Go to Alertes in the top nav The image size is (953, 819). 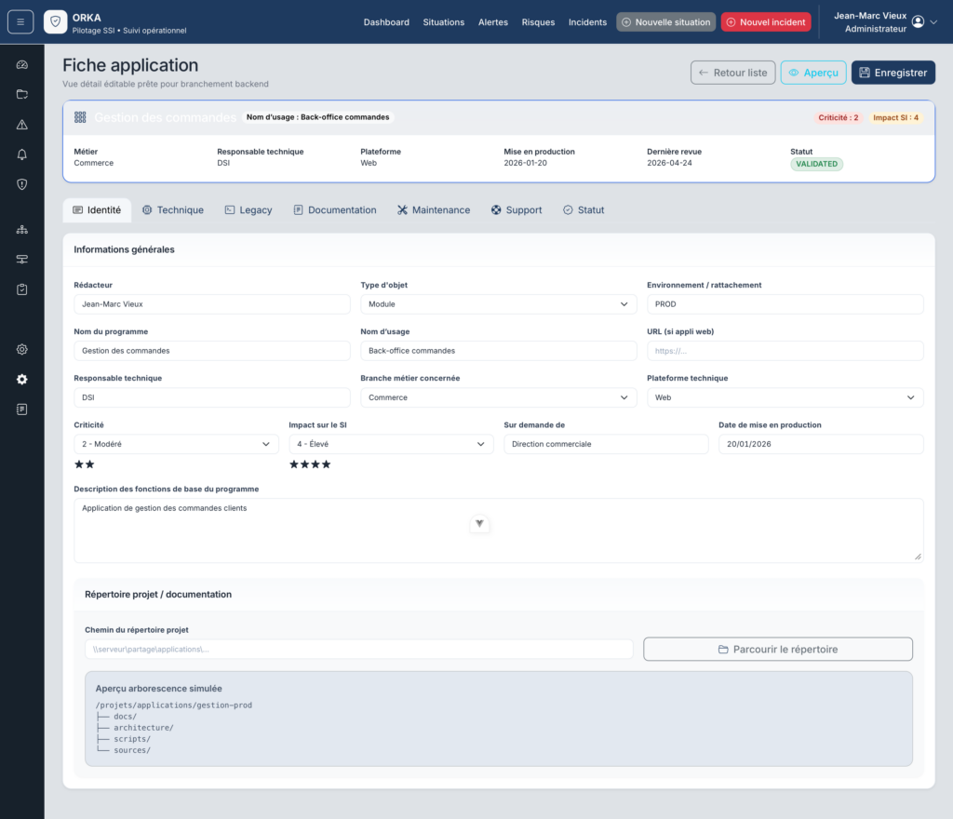[493, 22]
